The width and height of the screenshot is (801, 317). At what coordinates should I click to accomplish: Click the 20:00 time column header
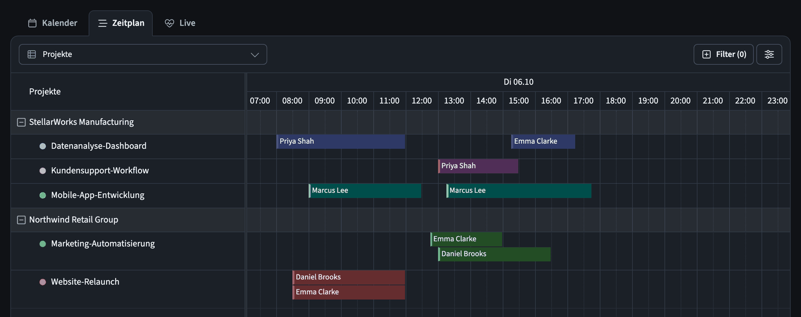[x=680, y=101]
